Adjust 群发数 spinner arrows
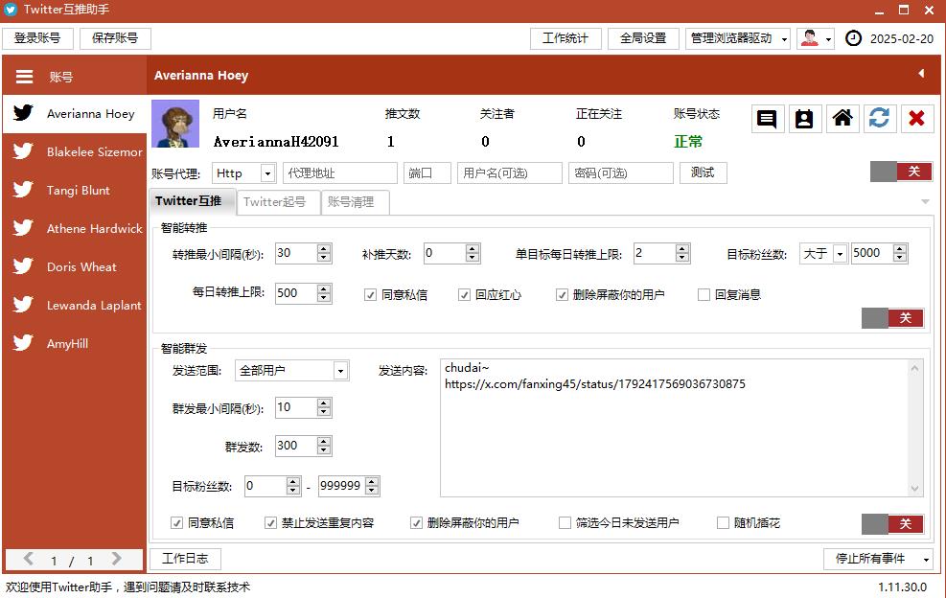 324,446
